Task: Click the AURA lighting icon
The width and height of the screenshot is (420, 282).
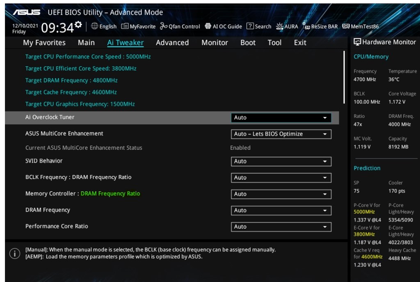Action: pyautogui.click(x=280, y=26)
